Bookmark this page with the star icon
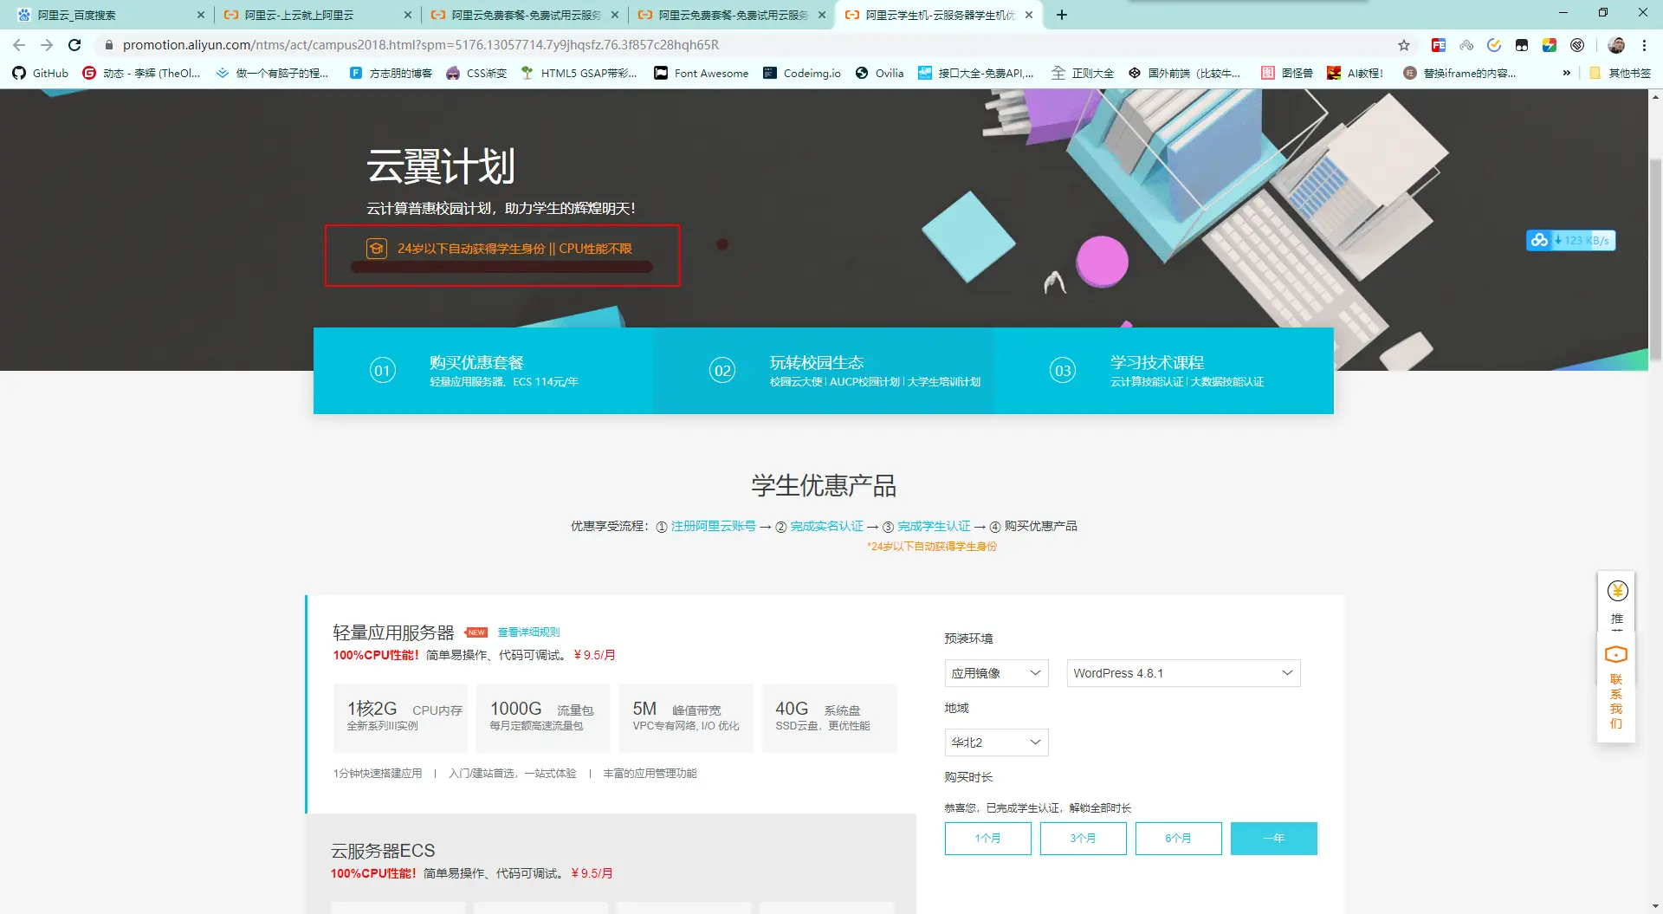Viewport: 1663px width, 914px height. [1404, 45]
